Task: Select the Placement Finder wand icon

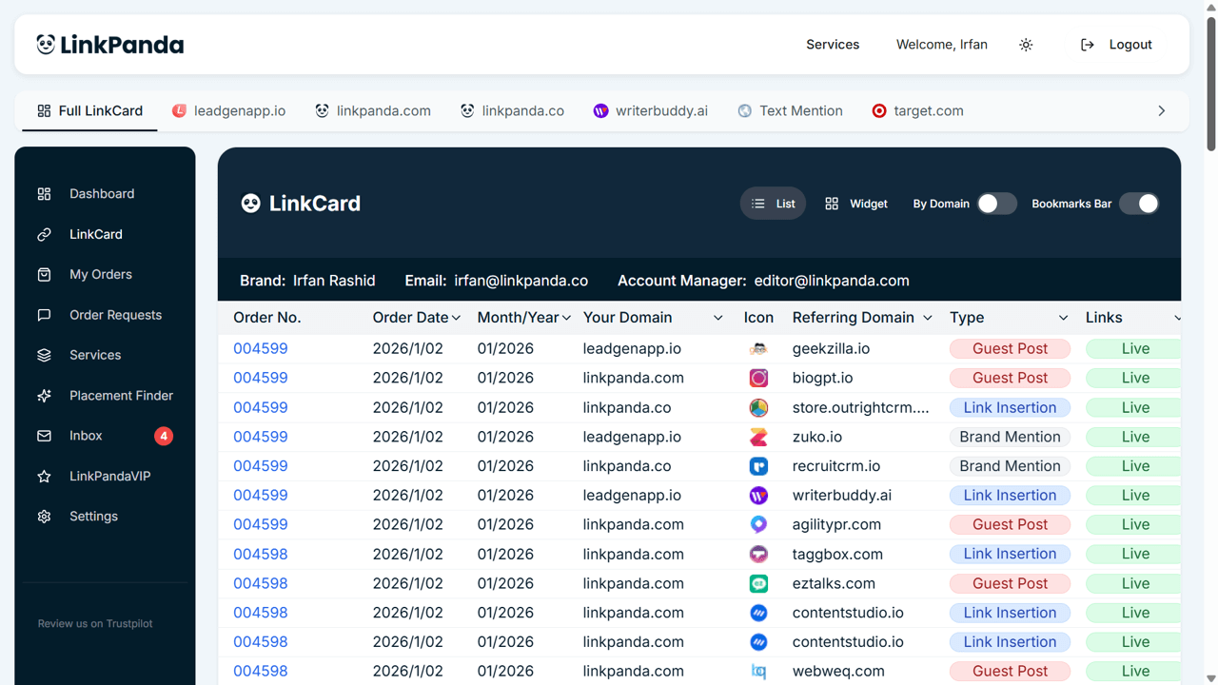Action: [x=44, y=395]
